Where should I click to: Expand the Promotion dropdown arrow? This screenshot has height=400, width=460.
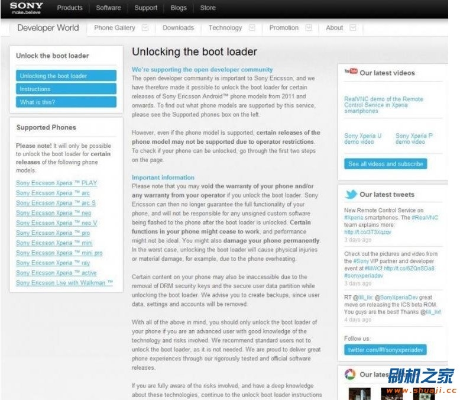308,28
